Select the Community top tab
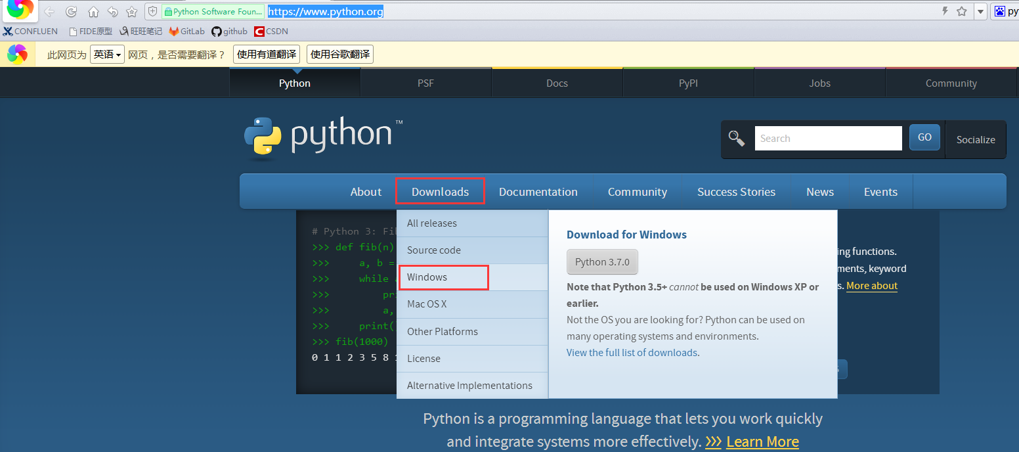This screenshot has height=452, width=1019. (x=951, y=83)
